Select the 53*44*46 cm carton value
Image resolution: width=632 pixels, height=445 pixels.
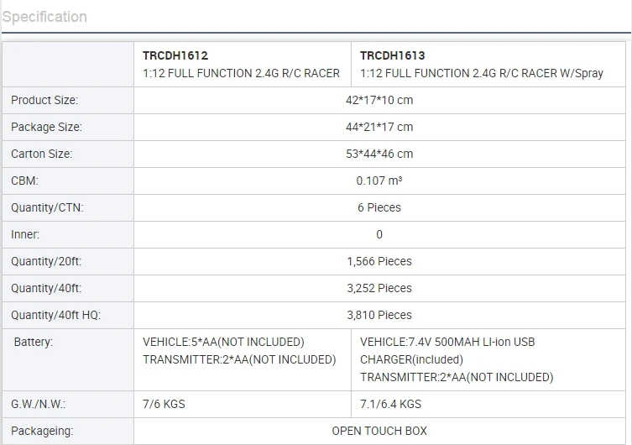tap(379, 154)
